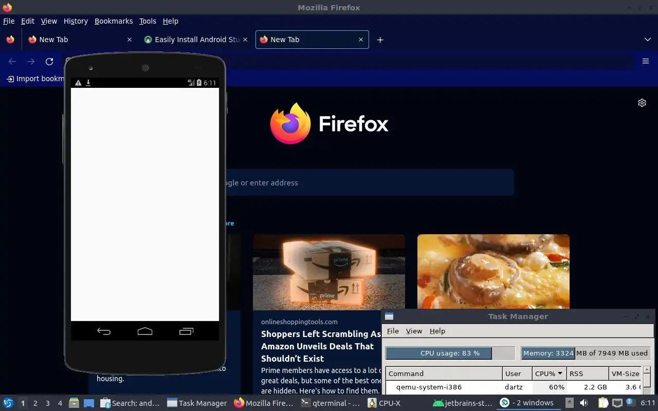
Task: Open Task Manager Help menu
Action: click(437, 331)
